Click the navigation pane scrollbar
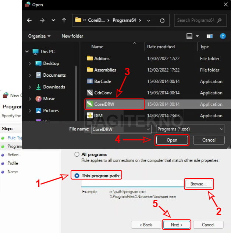This screenshot has height=233, width=231. coord(76,93)
